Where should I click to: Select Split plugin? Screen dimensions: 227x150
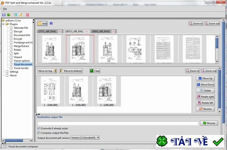[16, 53]
